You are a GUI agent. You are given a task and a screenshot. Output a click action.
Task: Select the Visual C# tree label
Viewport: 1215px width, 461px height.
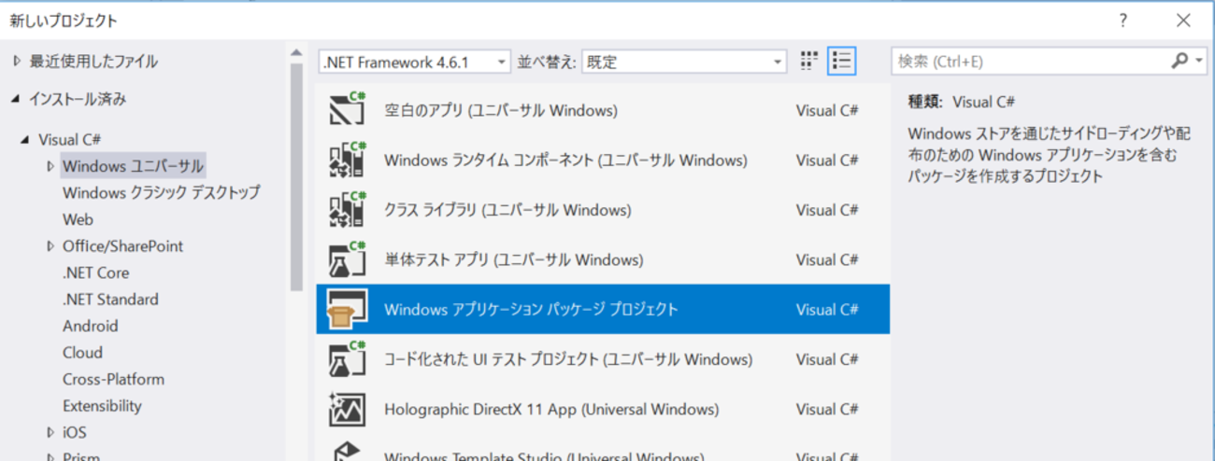pos(70,140)
